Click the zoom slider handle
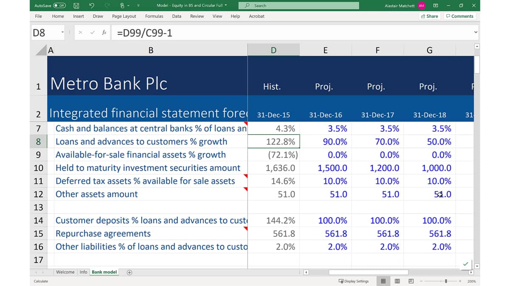510x286 pixels. 446,281
